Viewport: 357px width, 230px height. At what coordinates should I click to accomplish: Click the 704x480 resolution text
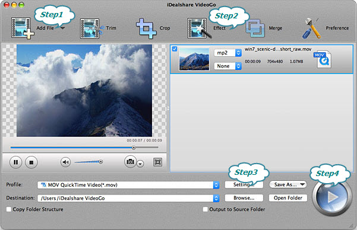(x=275, y=62)
